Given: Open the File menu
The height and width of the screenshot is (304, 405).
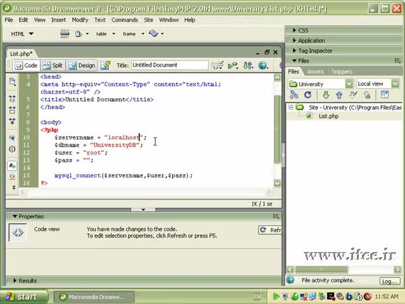Looking at the screenshot, I should (x=9, y=20).
